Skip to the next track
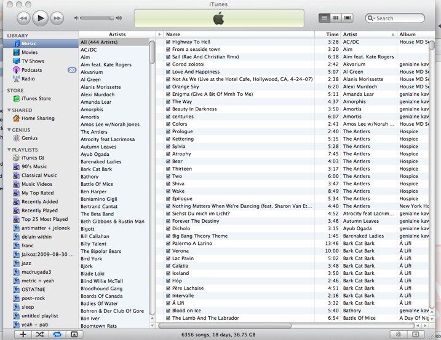Image resolution: width=441 pixels, height=340 pixels. point(57,18)
